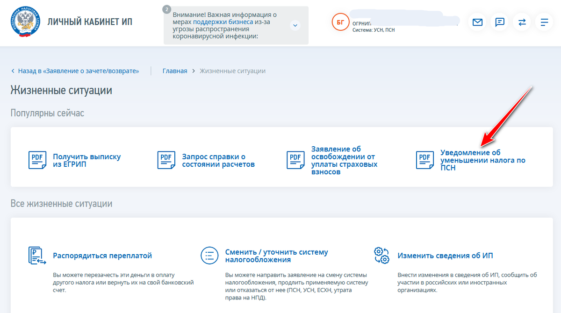Click the Распорядиться переплатой ruble icon
561x313 pixels.
(37, 256)
